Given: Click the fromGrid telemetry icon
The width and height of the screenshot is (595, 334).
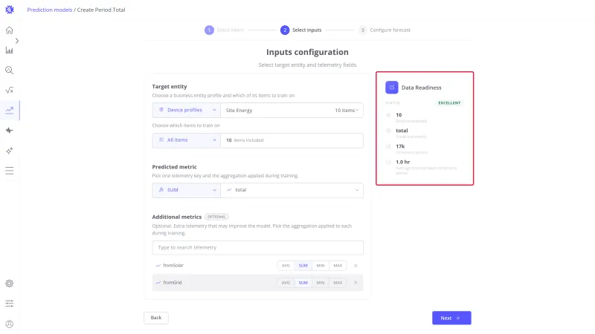Looking at the screenshot, I should click(158, 283).
